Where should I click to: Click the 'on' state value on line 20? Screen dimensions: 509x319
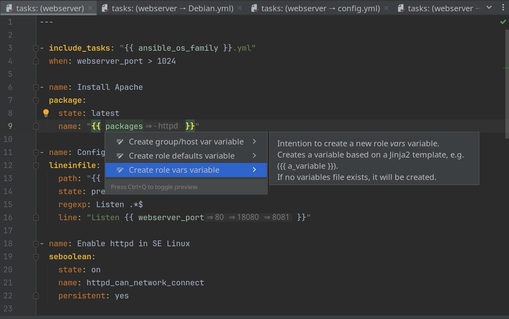pos(96,269)
